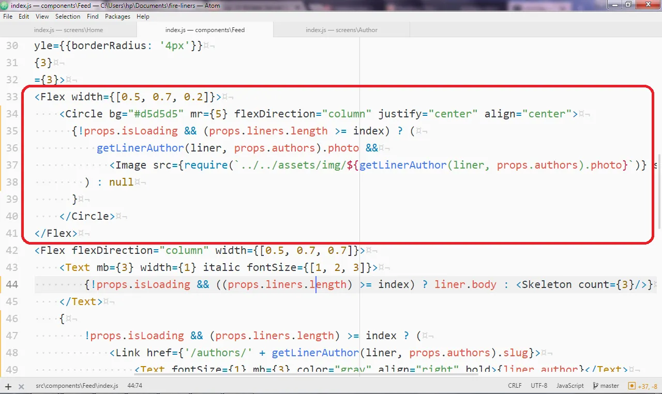Screen dimensions: 662x394
Task: Click line number 30 in the gutter
Action: (x=12, y=46)
